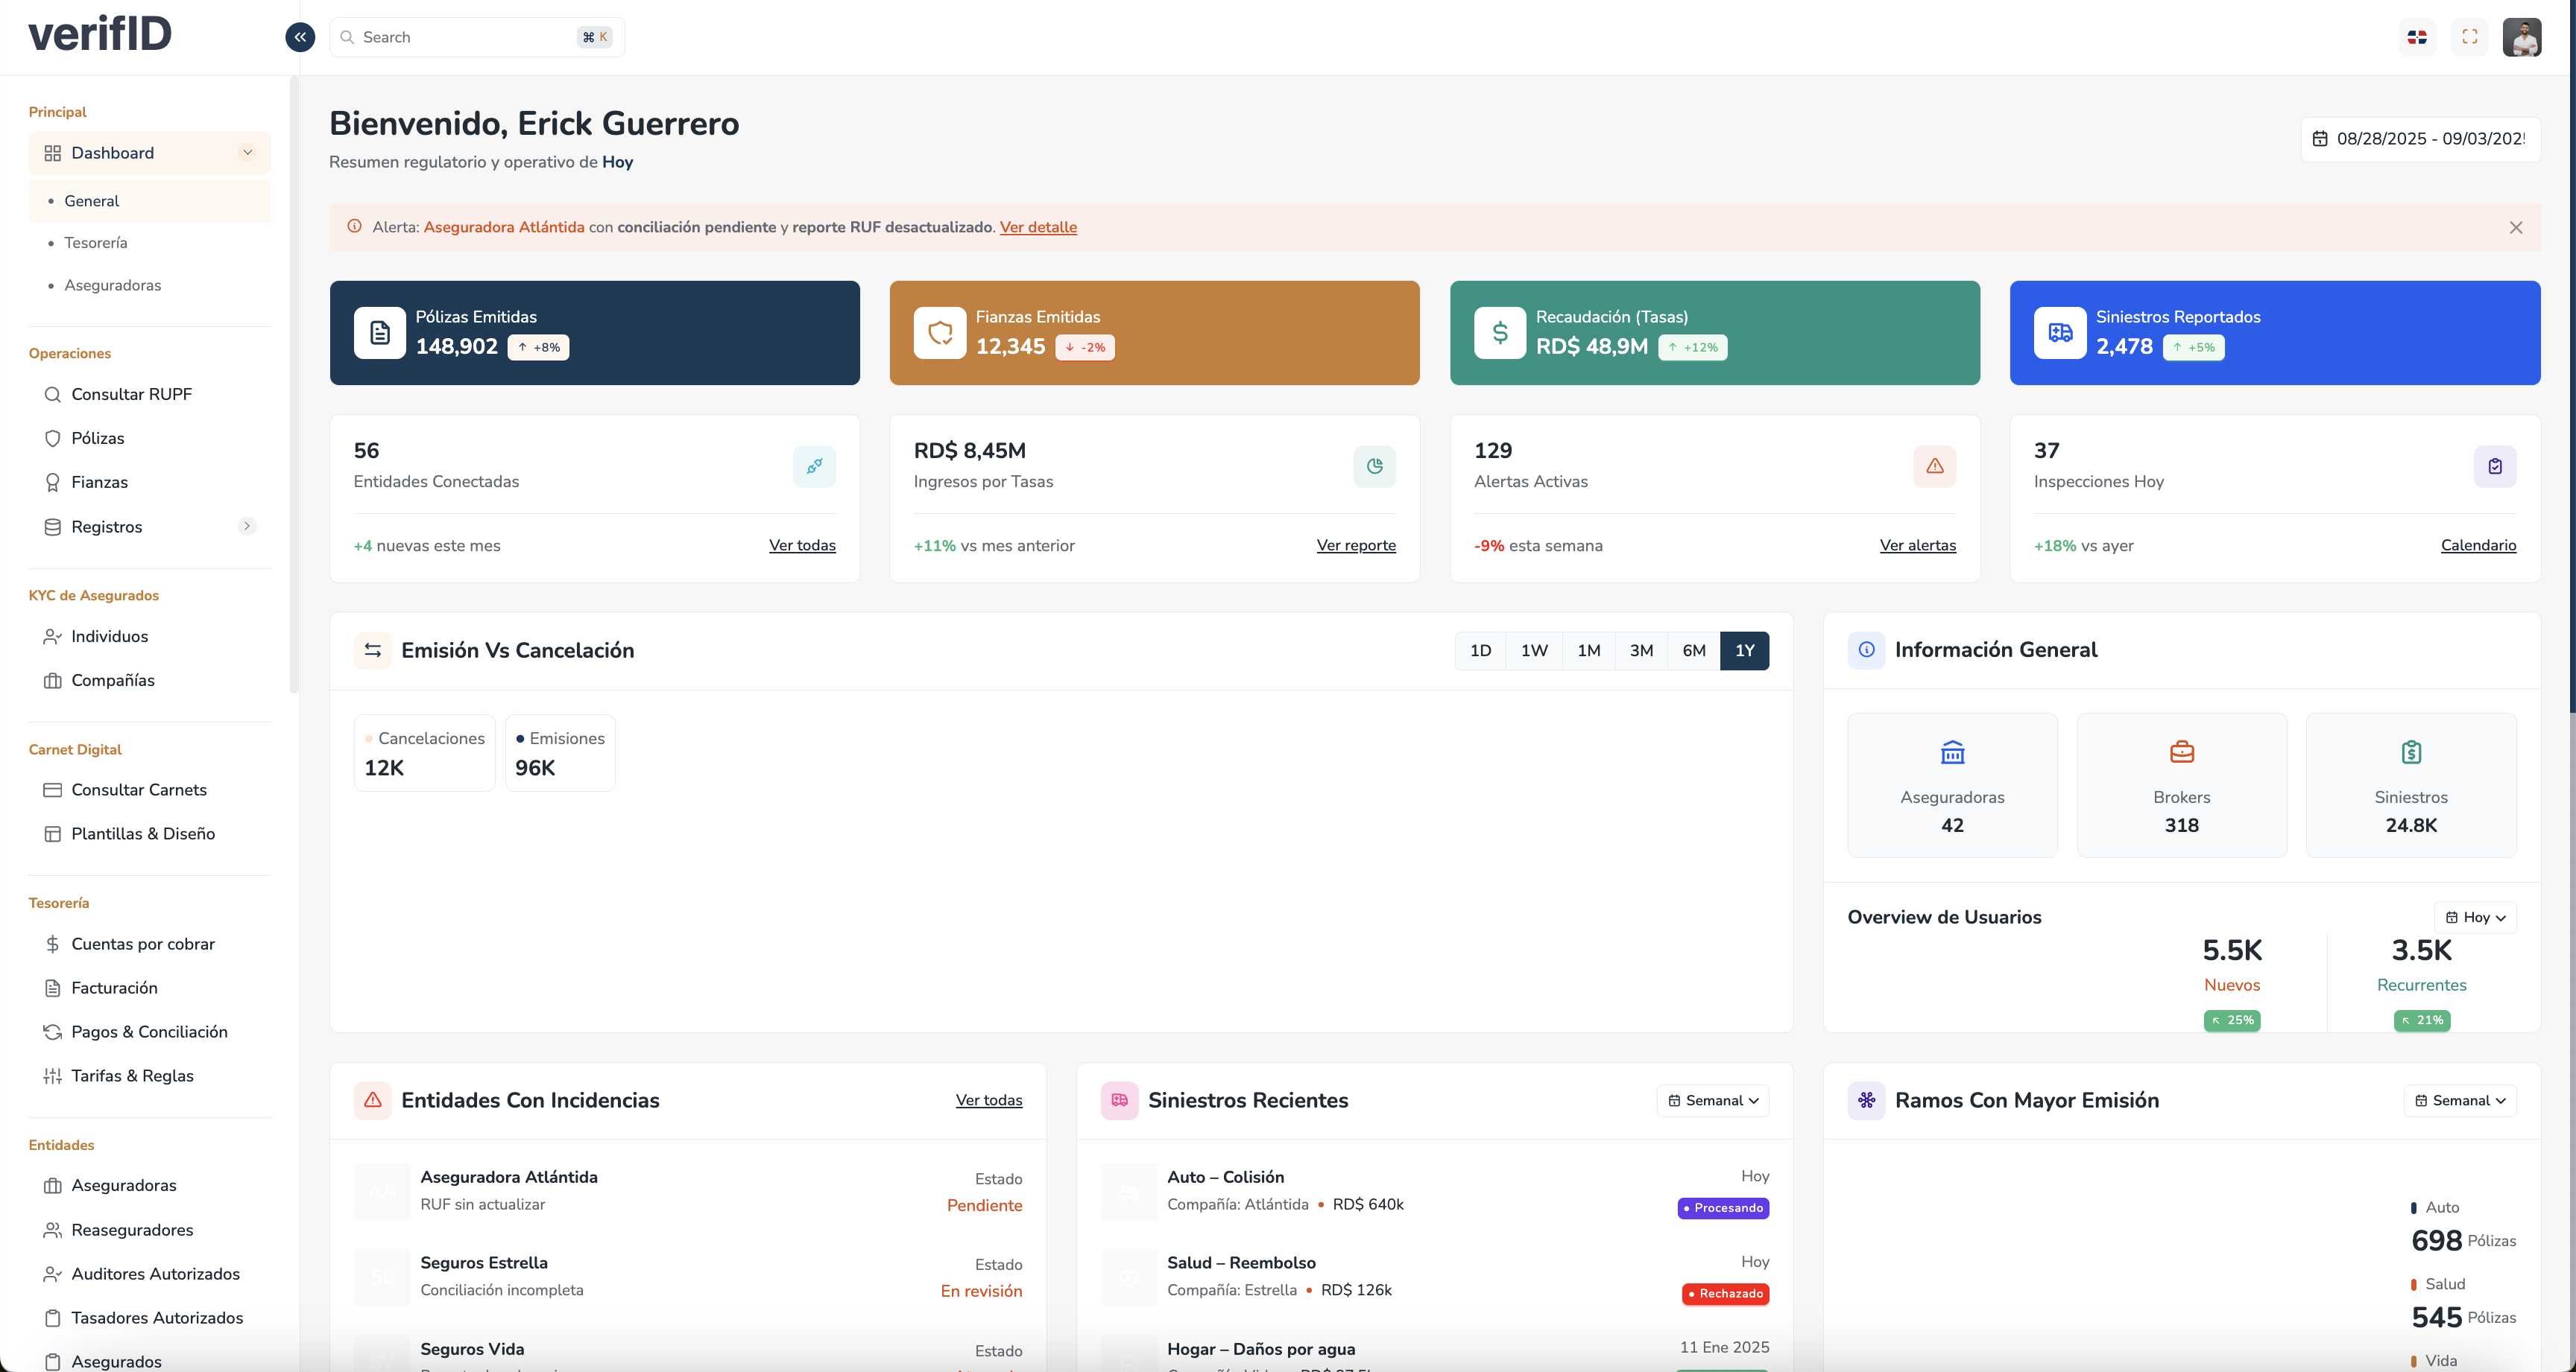
Task: Open the Ver alertas link
Action: [1917, 546]
